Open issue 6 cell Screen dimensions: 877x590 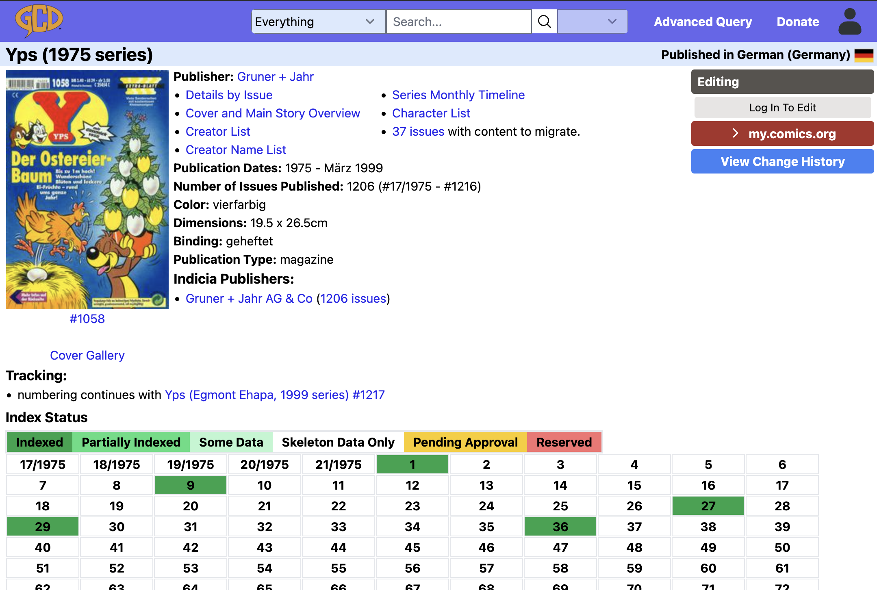(x=782, y=464)
